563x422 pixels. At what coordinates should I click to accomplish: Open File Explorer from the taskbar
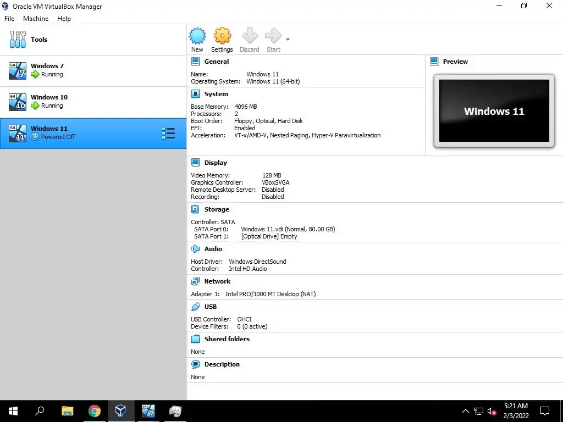coord(68,411)
